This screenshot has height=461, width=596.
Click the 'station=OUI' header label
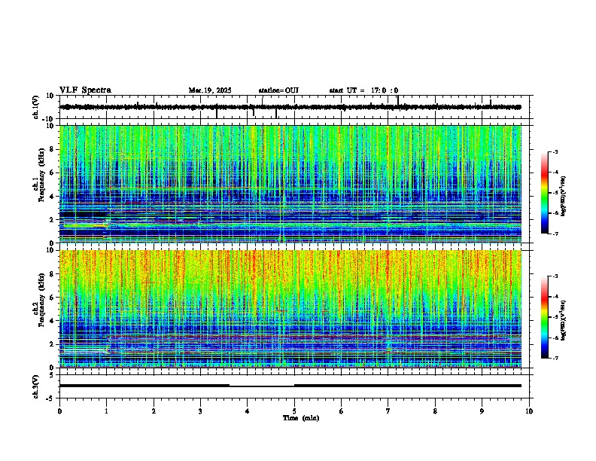point(278,90)
